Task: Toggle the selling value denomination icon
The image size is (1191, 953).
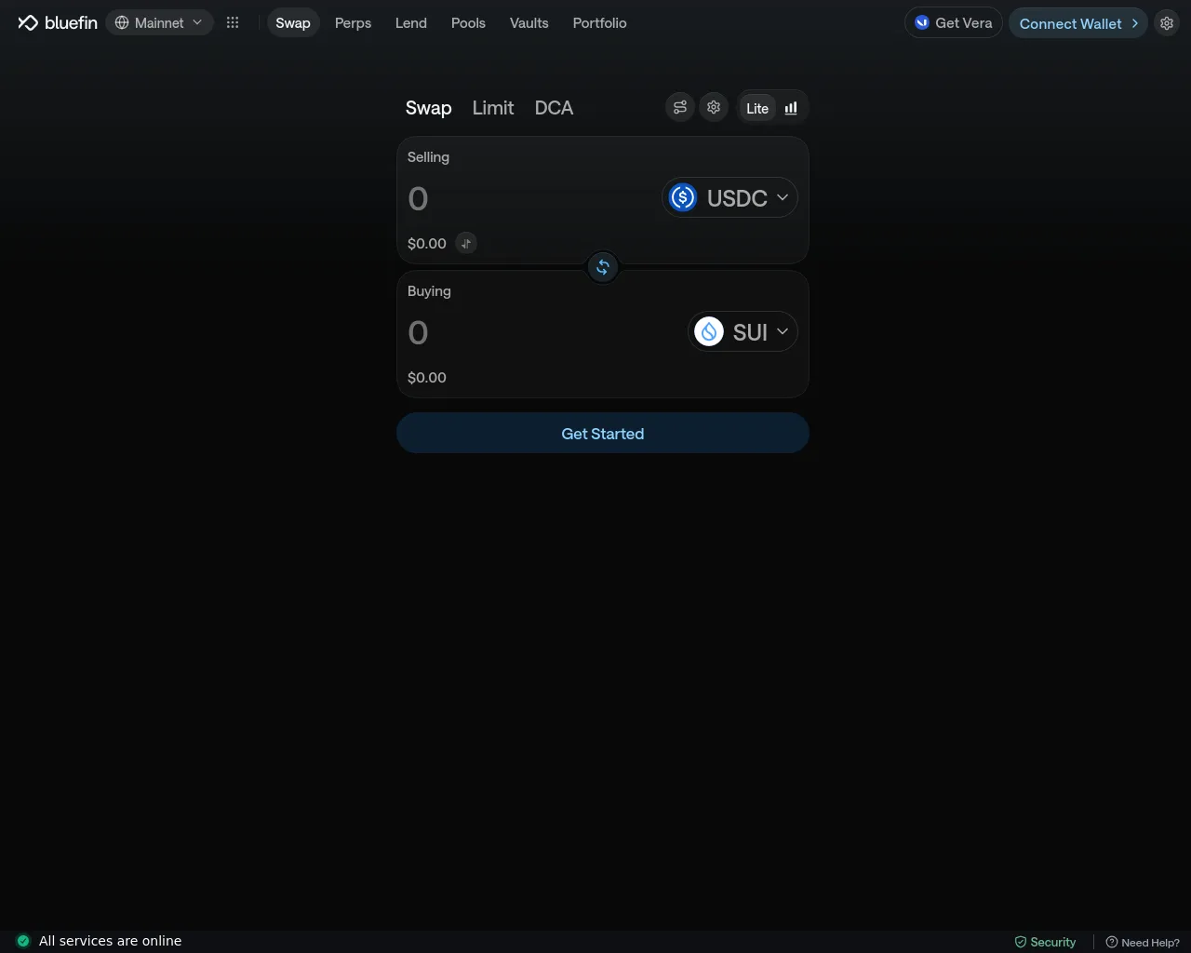Action: pyautogui.click(x=466, y=243)
